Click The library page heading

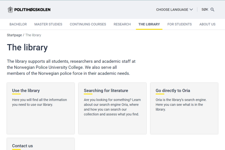click(x=27, y=48)
